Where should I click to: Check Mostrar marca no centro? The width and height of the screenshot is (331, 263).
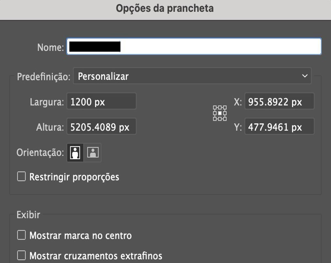[21, 235]
